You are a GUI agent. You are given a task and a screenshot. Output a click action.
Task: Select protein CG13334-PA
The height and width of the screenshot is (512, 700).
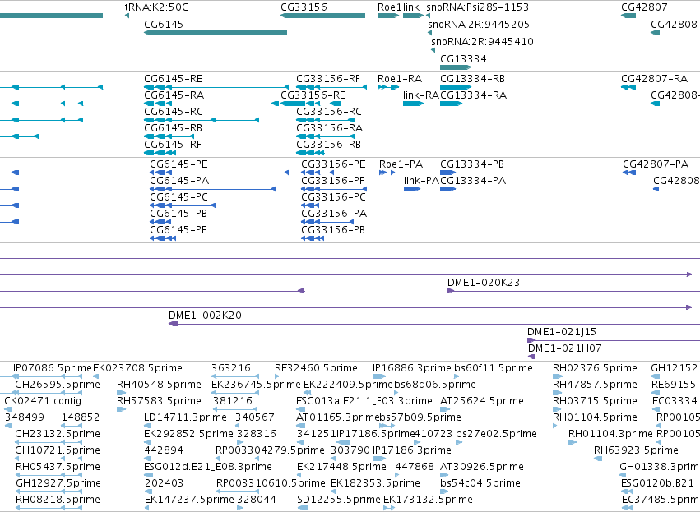447,189
